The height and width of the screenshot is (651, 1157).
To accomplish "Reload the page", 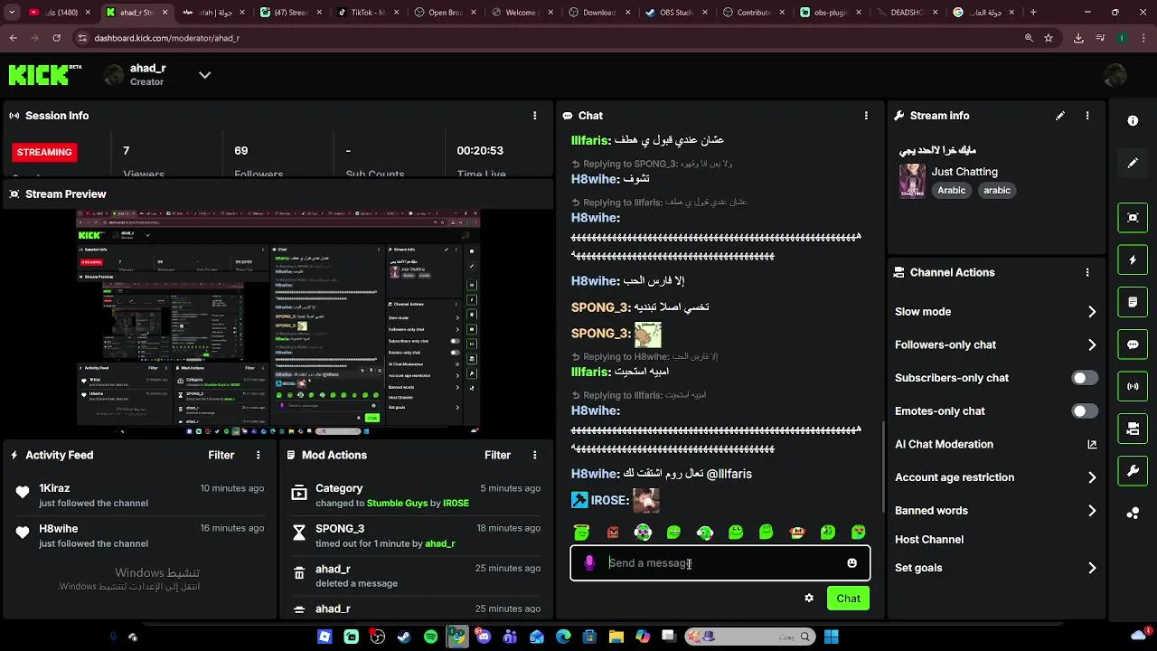I will point(56,38).
